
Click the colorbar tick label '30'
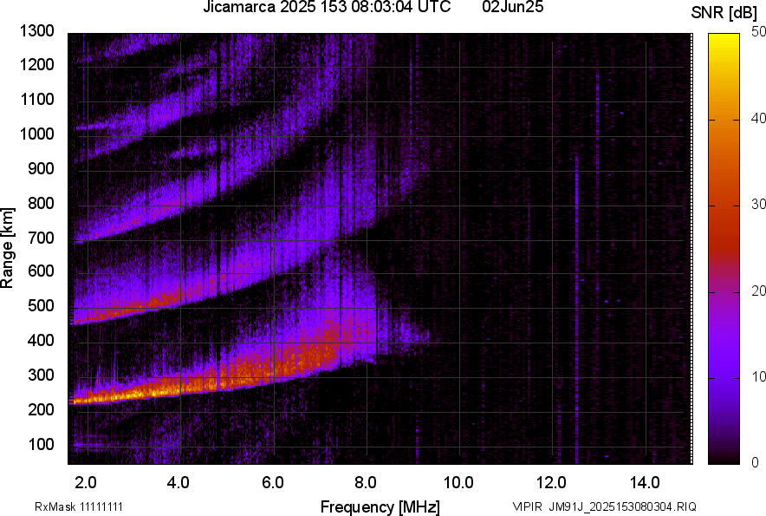pyautogui.click(x=759, y=204)
